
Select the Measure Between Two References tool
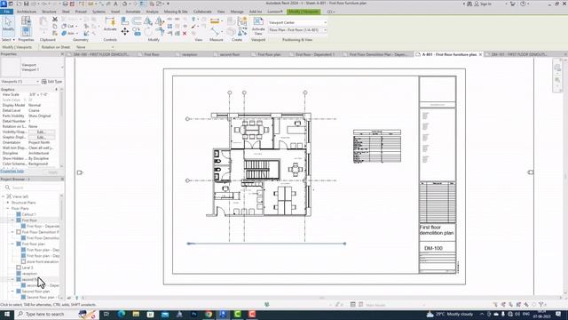(215, 32)
